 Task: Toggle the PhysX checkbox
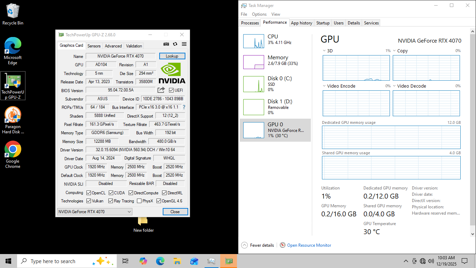tap(139, 201)
